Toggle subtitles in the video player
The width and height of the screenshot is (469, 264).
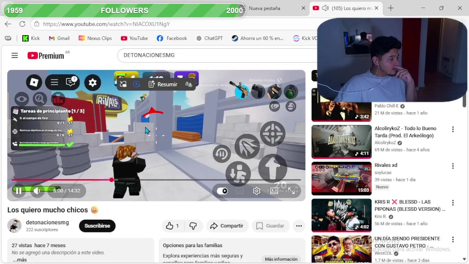(x=239, y=191)
